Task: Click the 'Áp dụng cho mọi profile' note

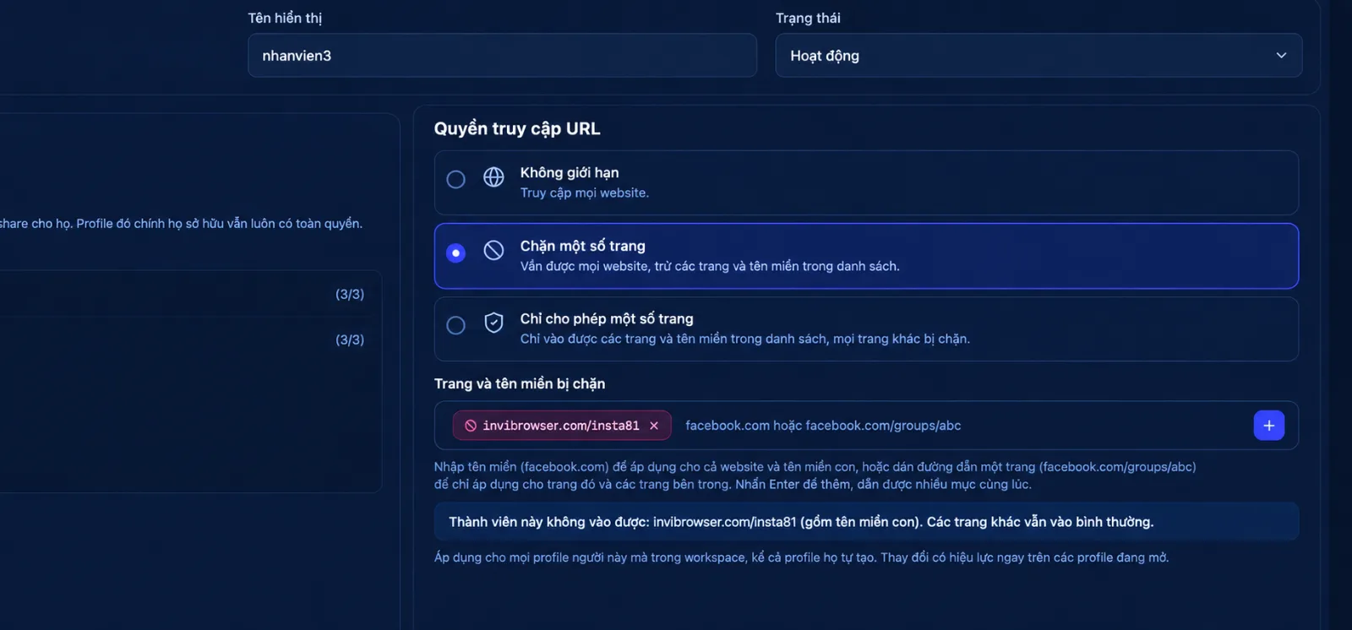Action: click(x=801, y=557)
